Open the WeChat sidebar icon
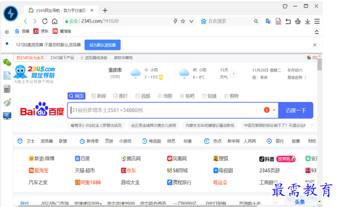337x207 pixels. [x=7, y=63]
